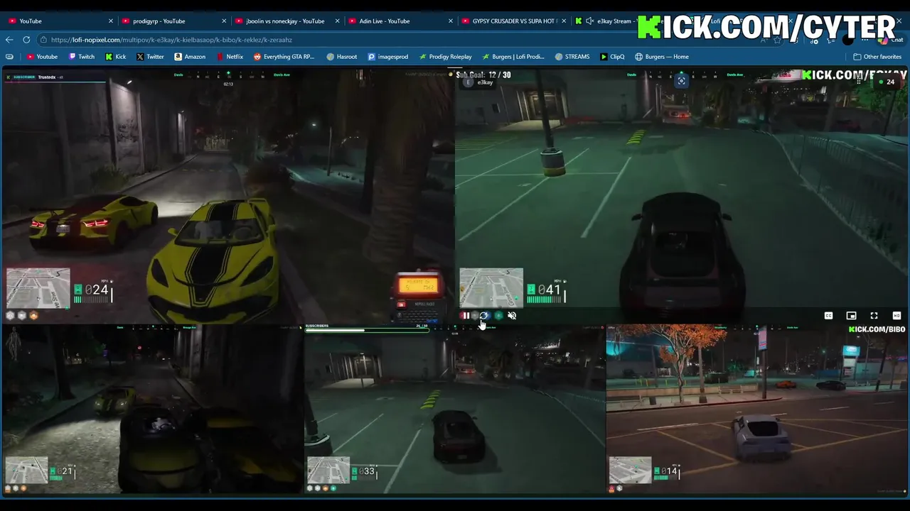910x511 pixels.
Task: Select the bottom-left dark street stream
Action: coord(151,409)
